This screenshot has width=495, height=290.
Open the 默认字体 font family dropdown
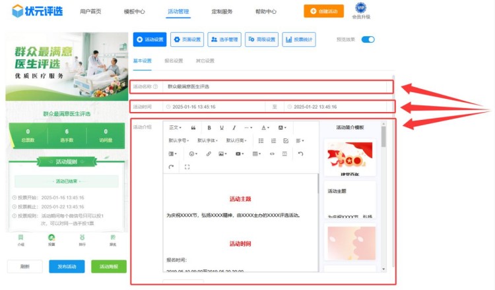pyautogui.click(x=208, y=140)
